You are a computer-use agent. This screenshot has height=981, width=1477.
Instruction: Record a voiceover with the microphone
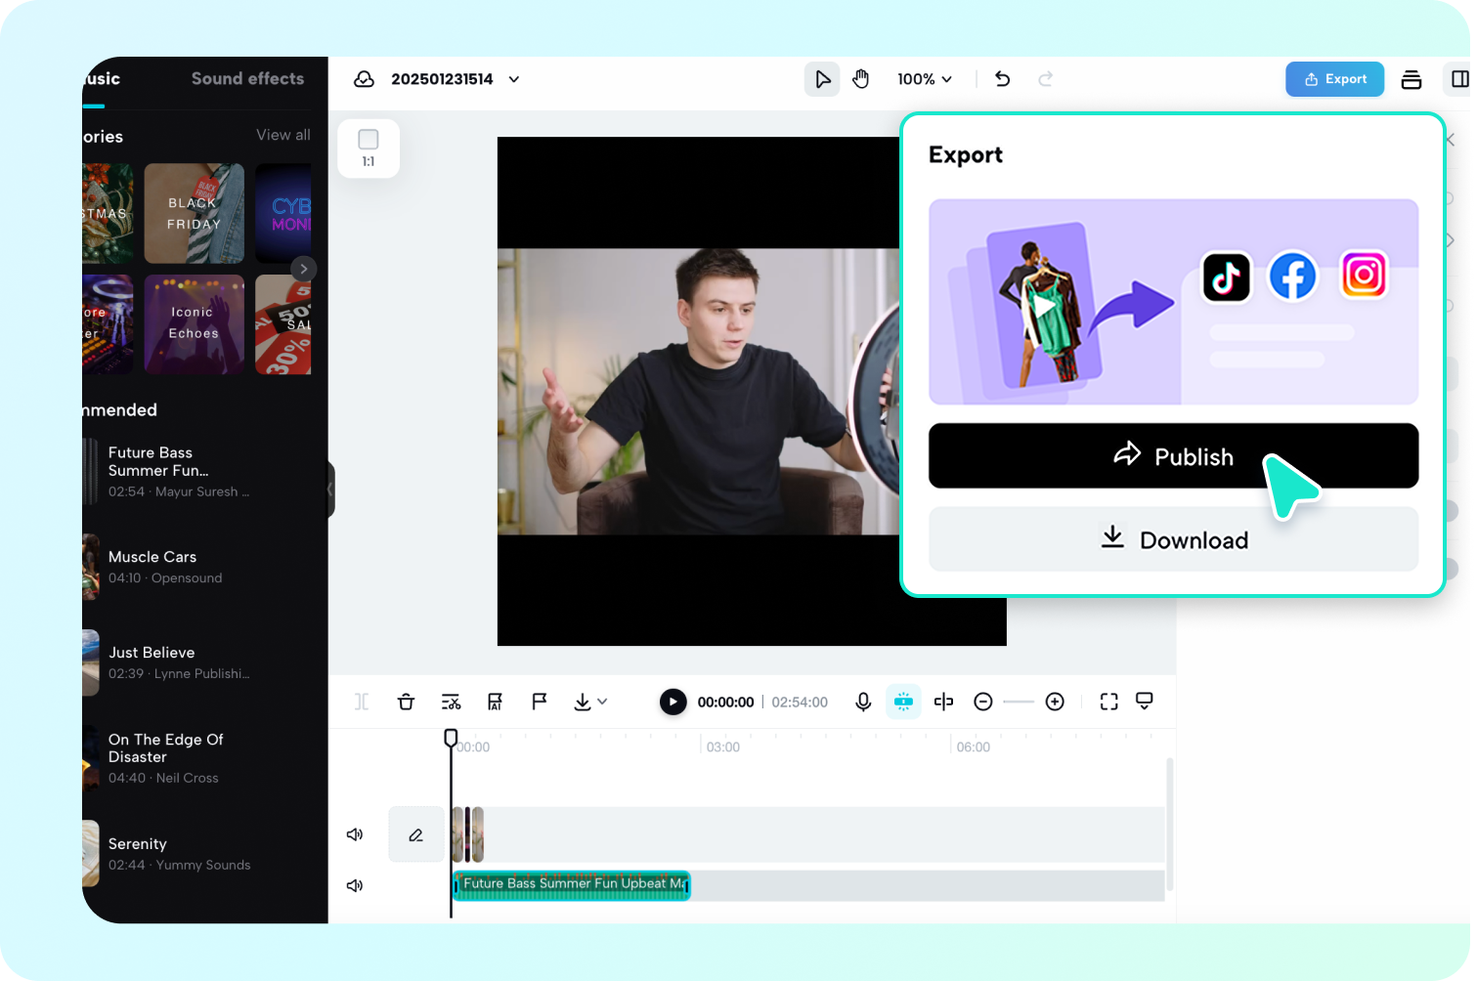[863, 702]
